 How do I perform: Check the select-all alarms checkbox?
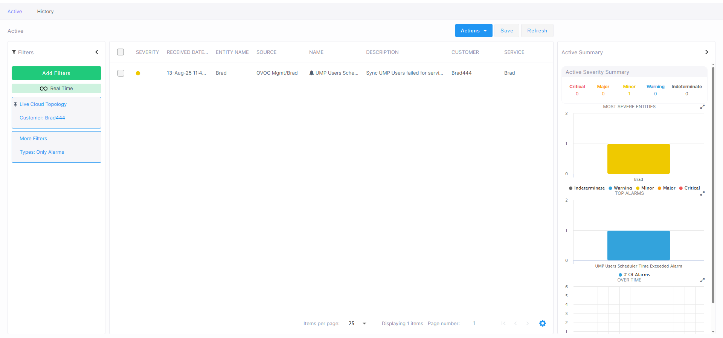click(120, 52)
